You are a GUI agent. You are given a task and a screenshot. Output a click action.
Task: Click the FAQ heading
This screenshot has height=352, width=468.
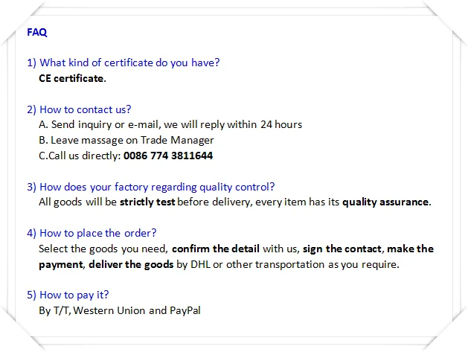(37, 32)
